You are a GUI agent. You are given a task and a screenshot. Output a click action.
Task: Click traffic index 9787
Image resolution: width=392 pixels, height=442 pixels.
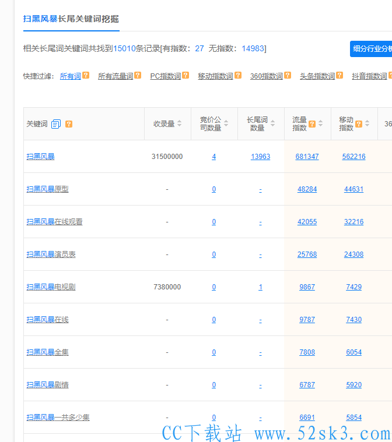coord(307,320)
